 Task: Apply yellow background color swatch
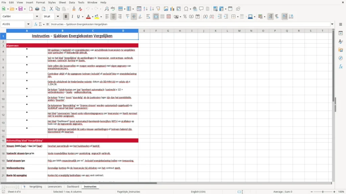click(x=97, y=17)
